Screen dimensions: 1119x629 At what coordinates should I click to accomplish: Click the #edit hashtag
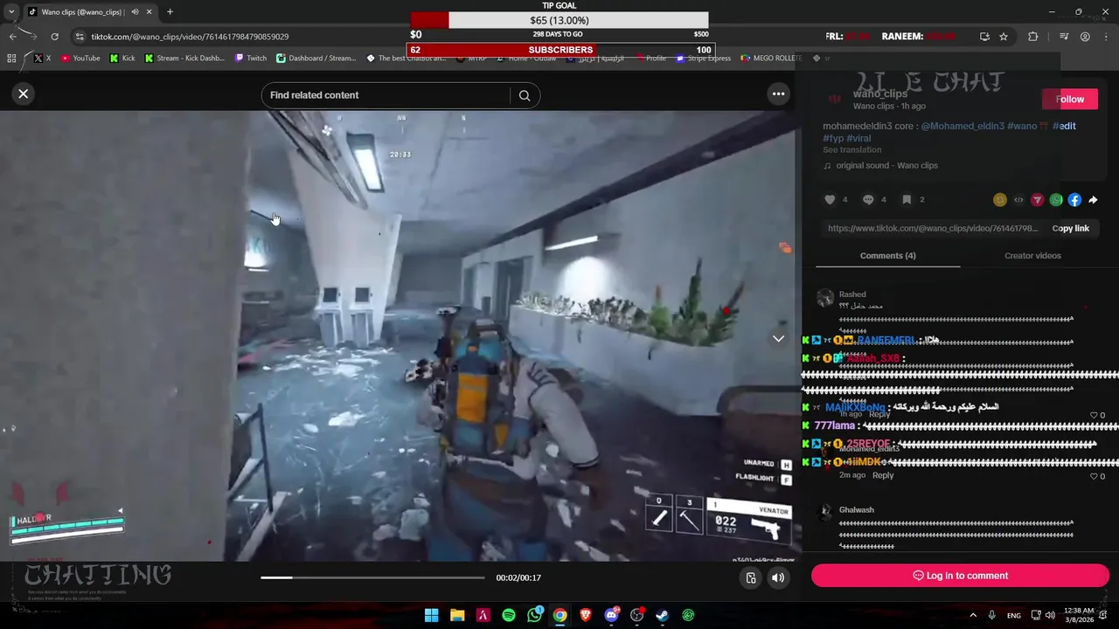coord(1064,126)
